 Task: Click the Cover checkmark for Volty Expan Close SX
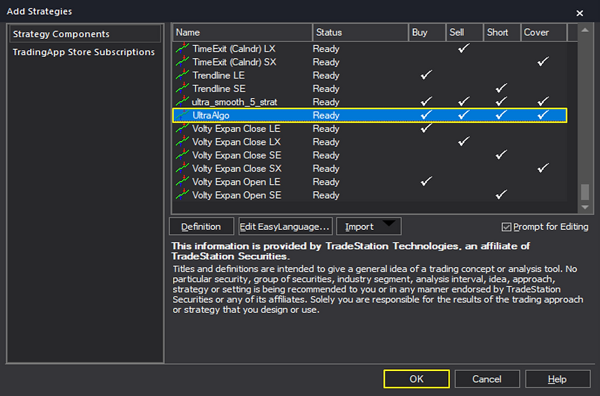[x=542, y=169]
